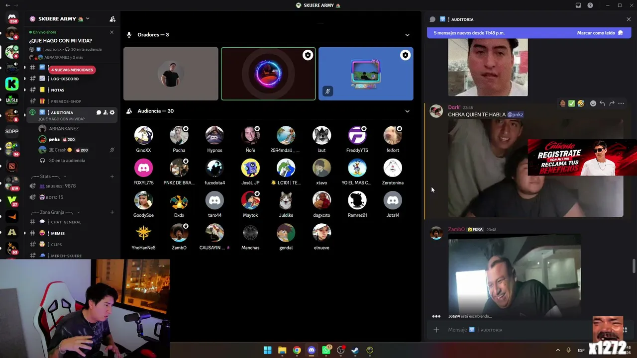Forward the Dark' message
This screenshot has width=637, height=358.
(612, 103)
